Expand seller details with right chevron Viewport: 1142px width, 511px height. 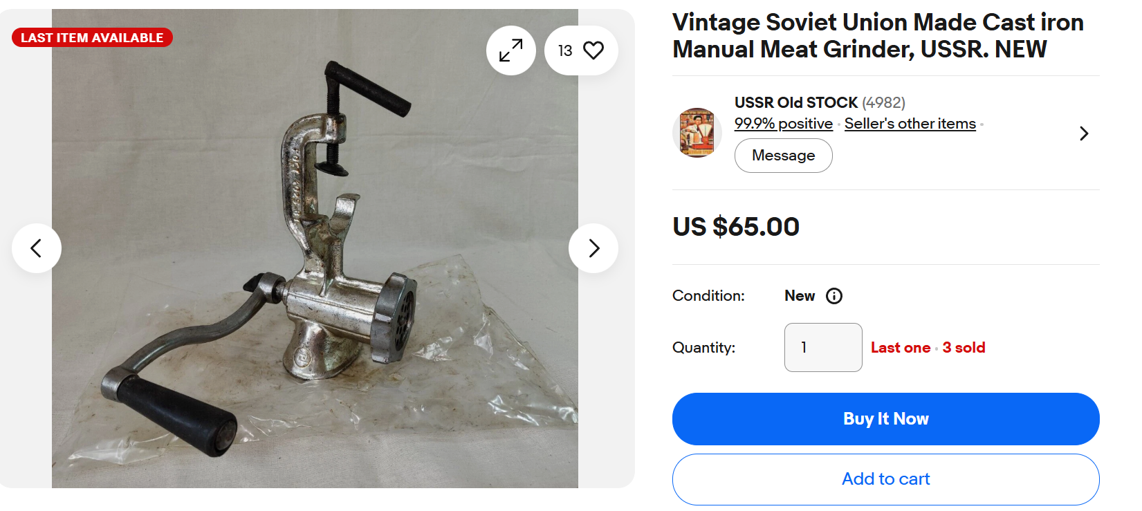click(1084, 133)
